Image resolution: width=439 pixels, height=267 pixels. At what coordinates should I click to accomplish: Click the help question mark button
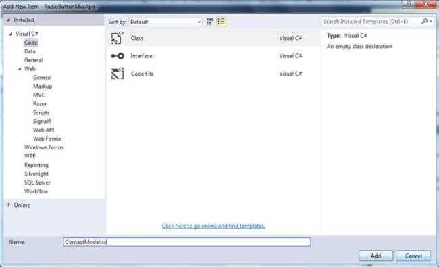click(409, 4)
